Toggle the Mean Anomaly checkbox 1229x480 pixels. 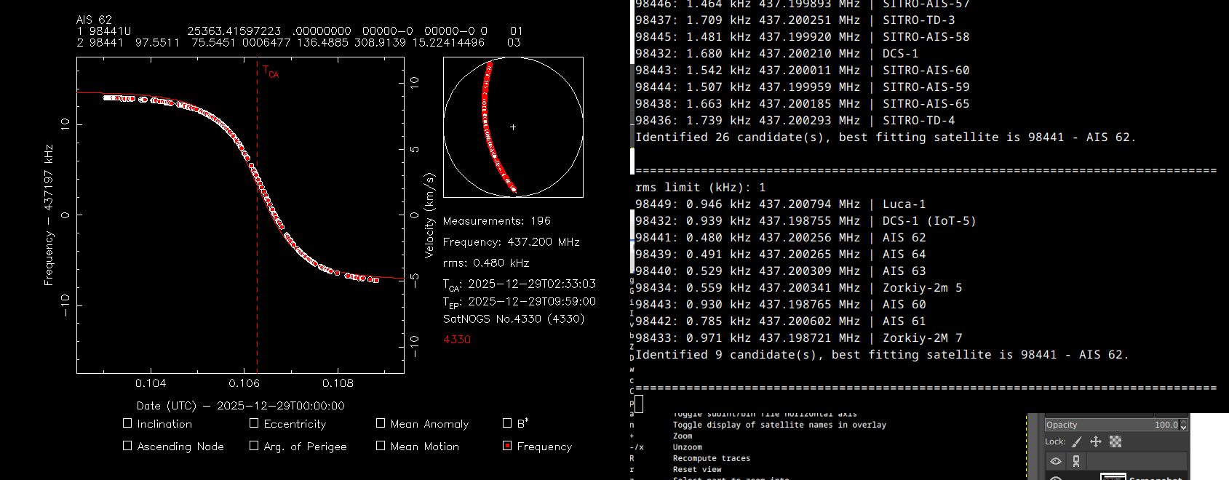tap(381, 423)
